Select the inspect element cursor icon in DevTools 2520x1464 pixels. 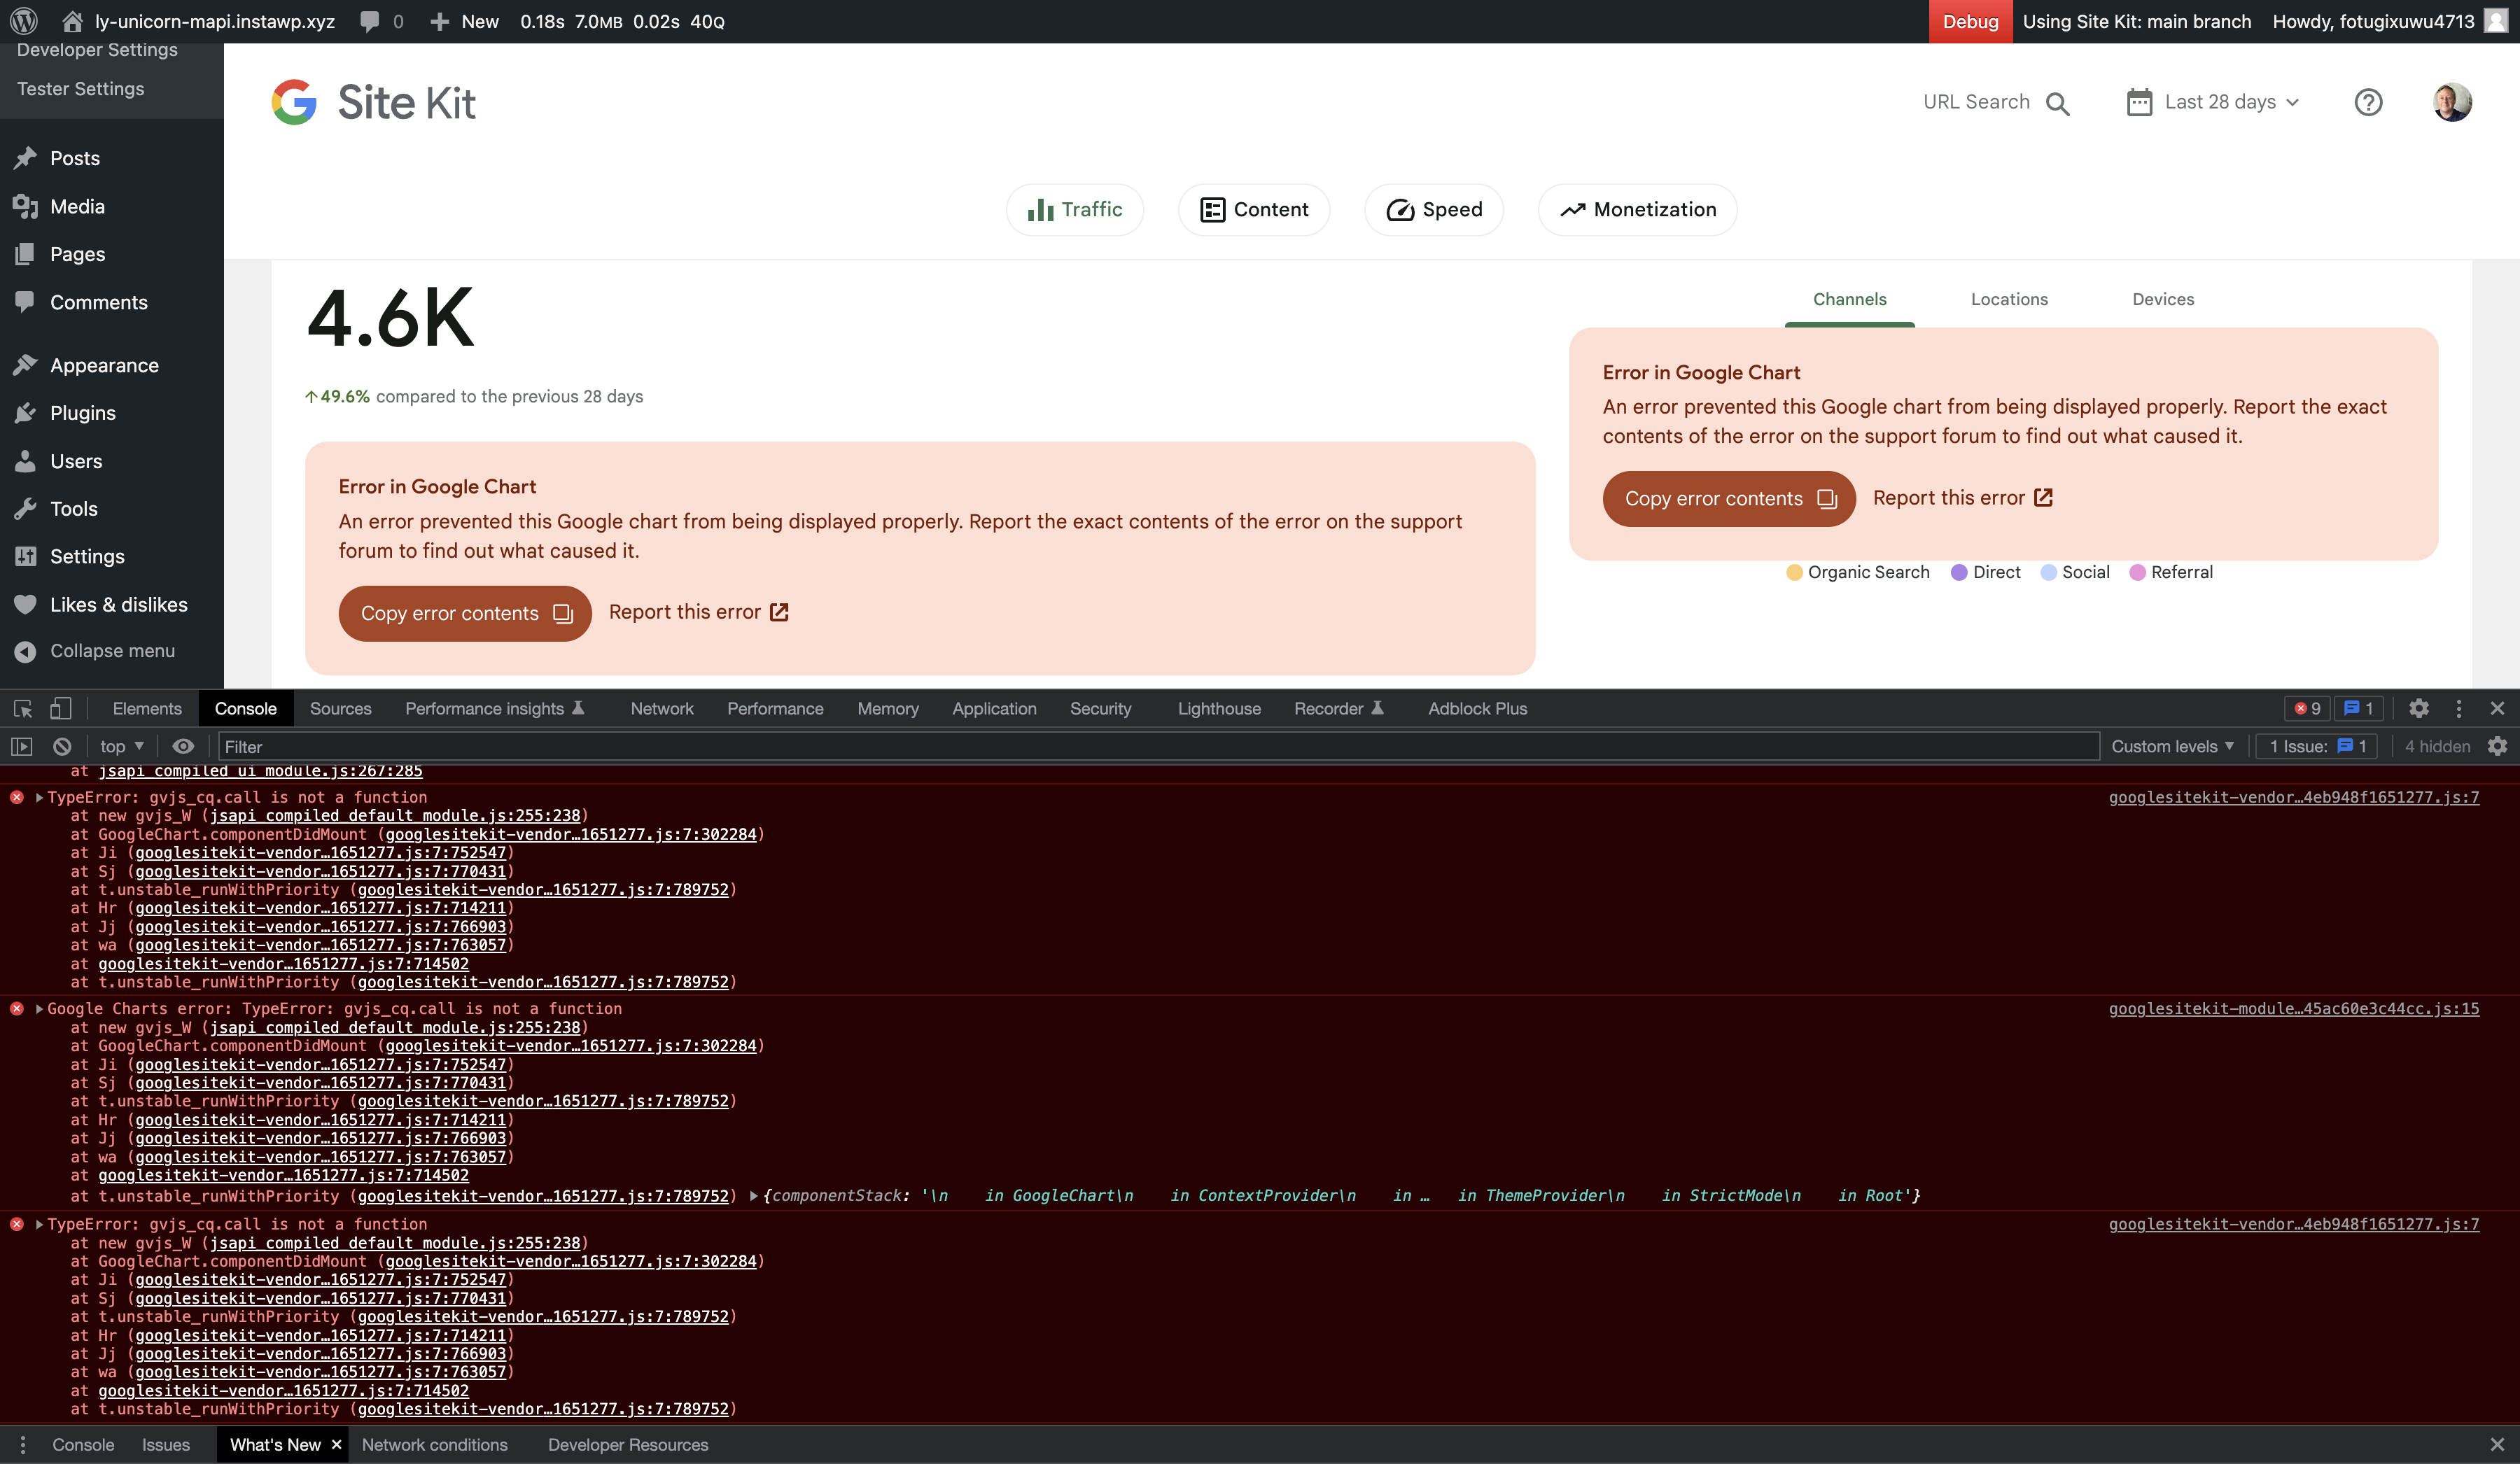tap(22, 708)
